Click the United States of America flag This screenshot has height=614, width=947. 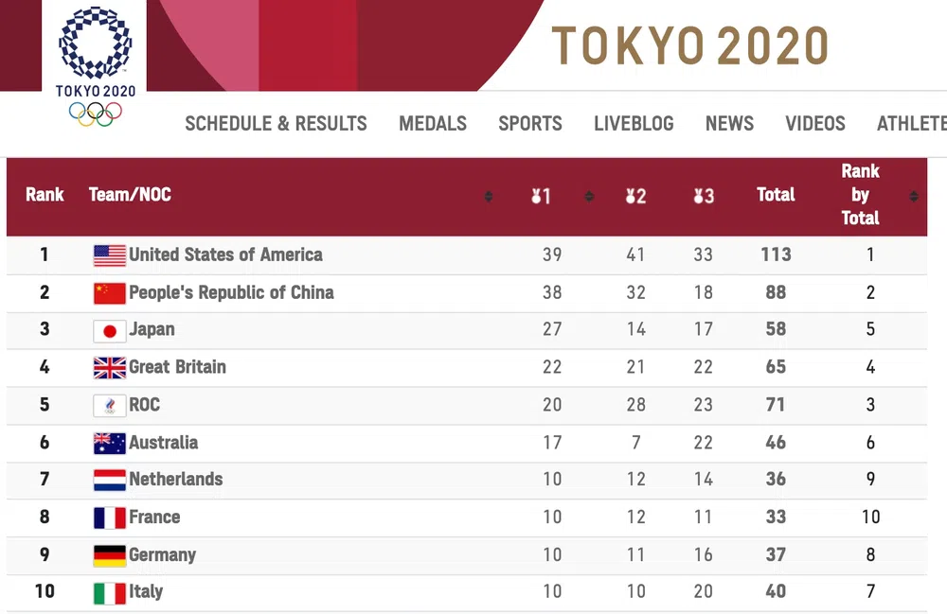click(109, 255)
